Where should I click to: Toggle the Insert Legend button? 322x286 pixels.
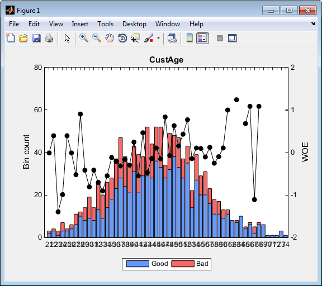point(202,38)
